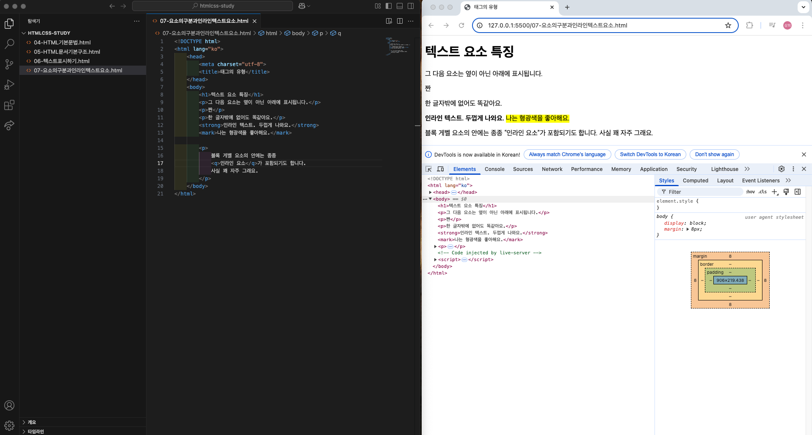This screenshot has width=812, height=435.
Task: Activate the DevTools inspect element tool
Action: (x=428, y=169)
